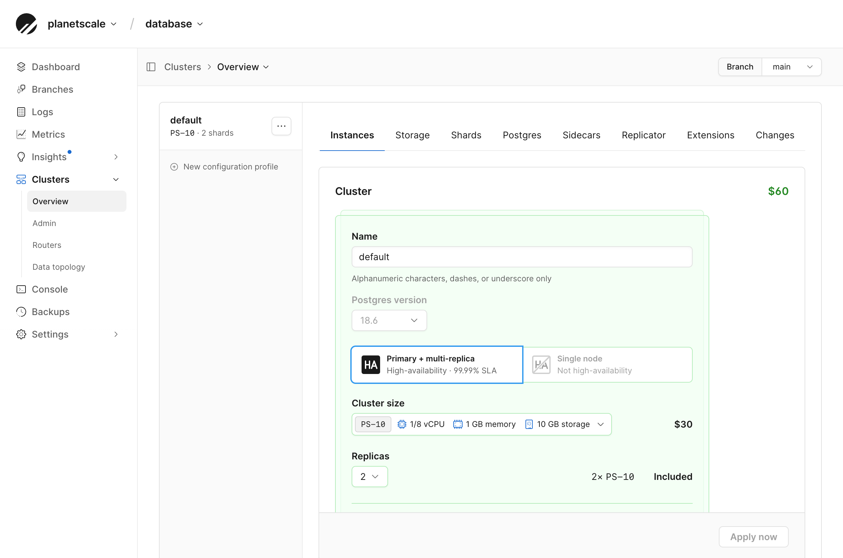Open the Overview sidebar item
The height and width of the screenshot is (558, 843).
[76, 202]
